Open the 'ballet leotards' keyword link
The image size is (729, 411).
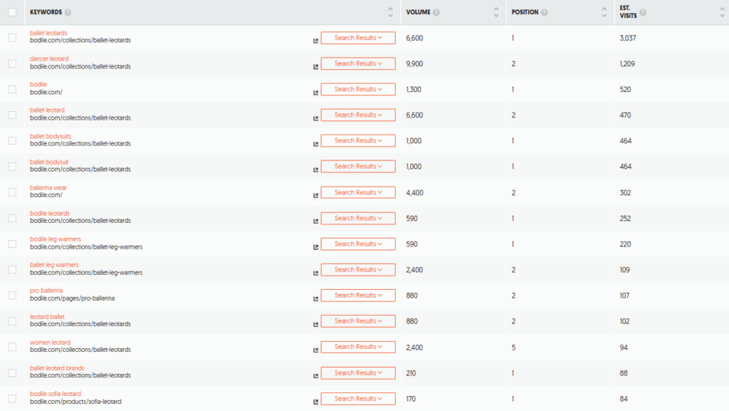click(48, 33)
